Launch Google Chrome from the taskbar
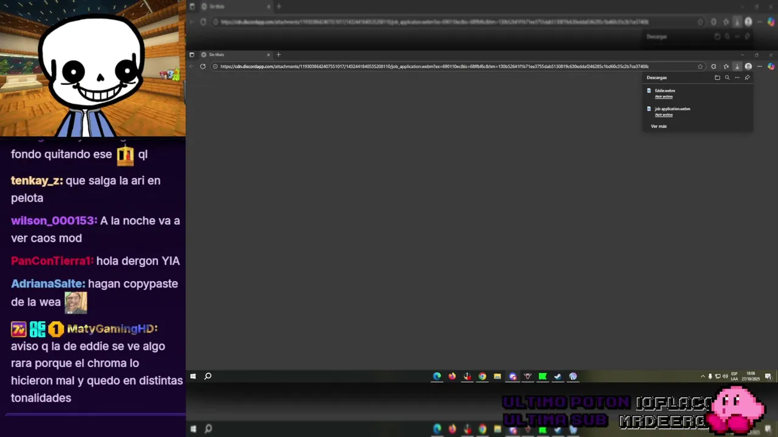 (482, 376)
